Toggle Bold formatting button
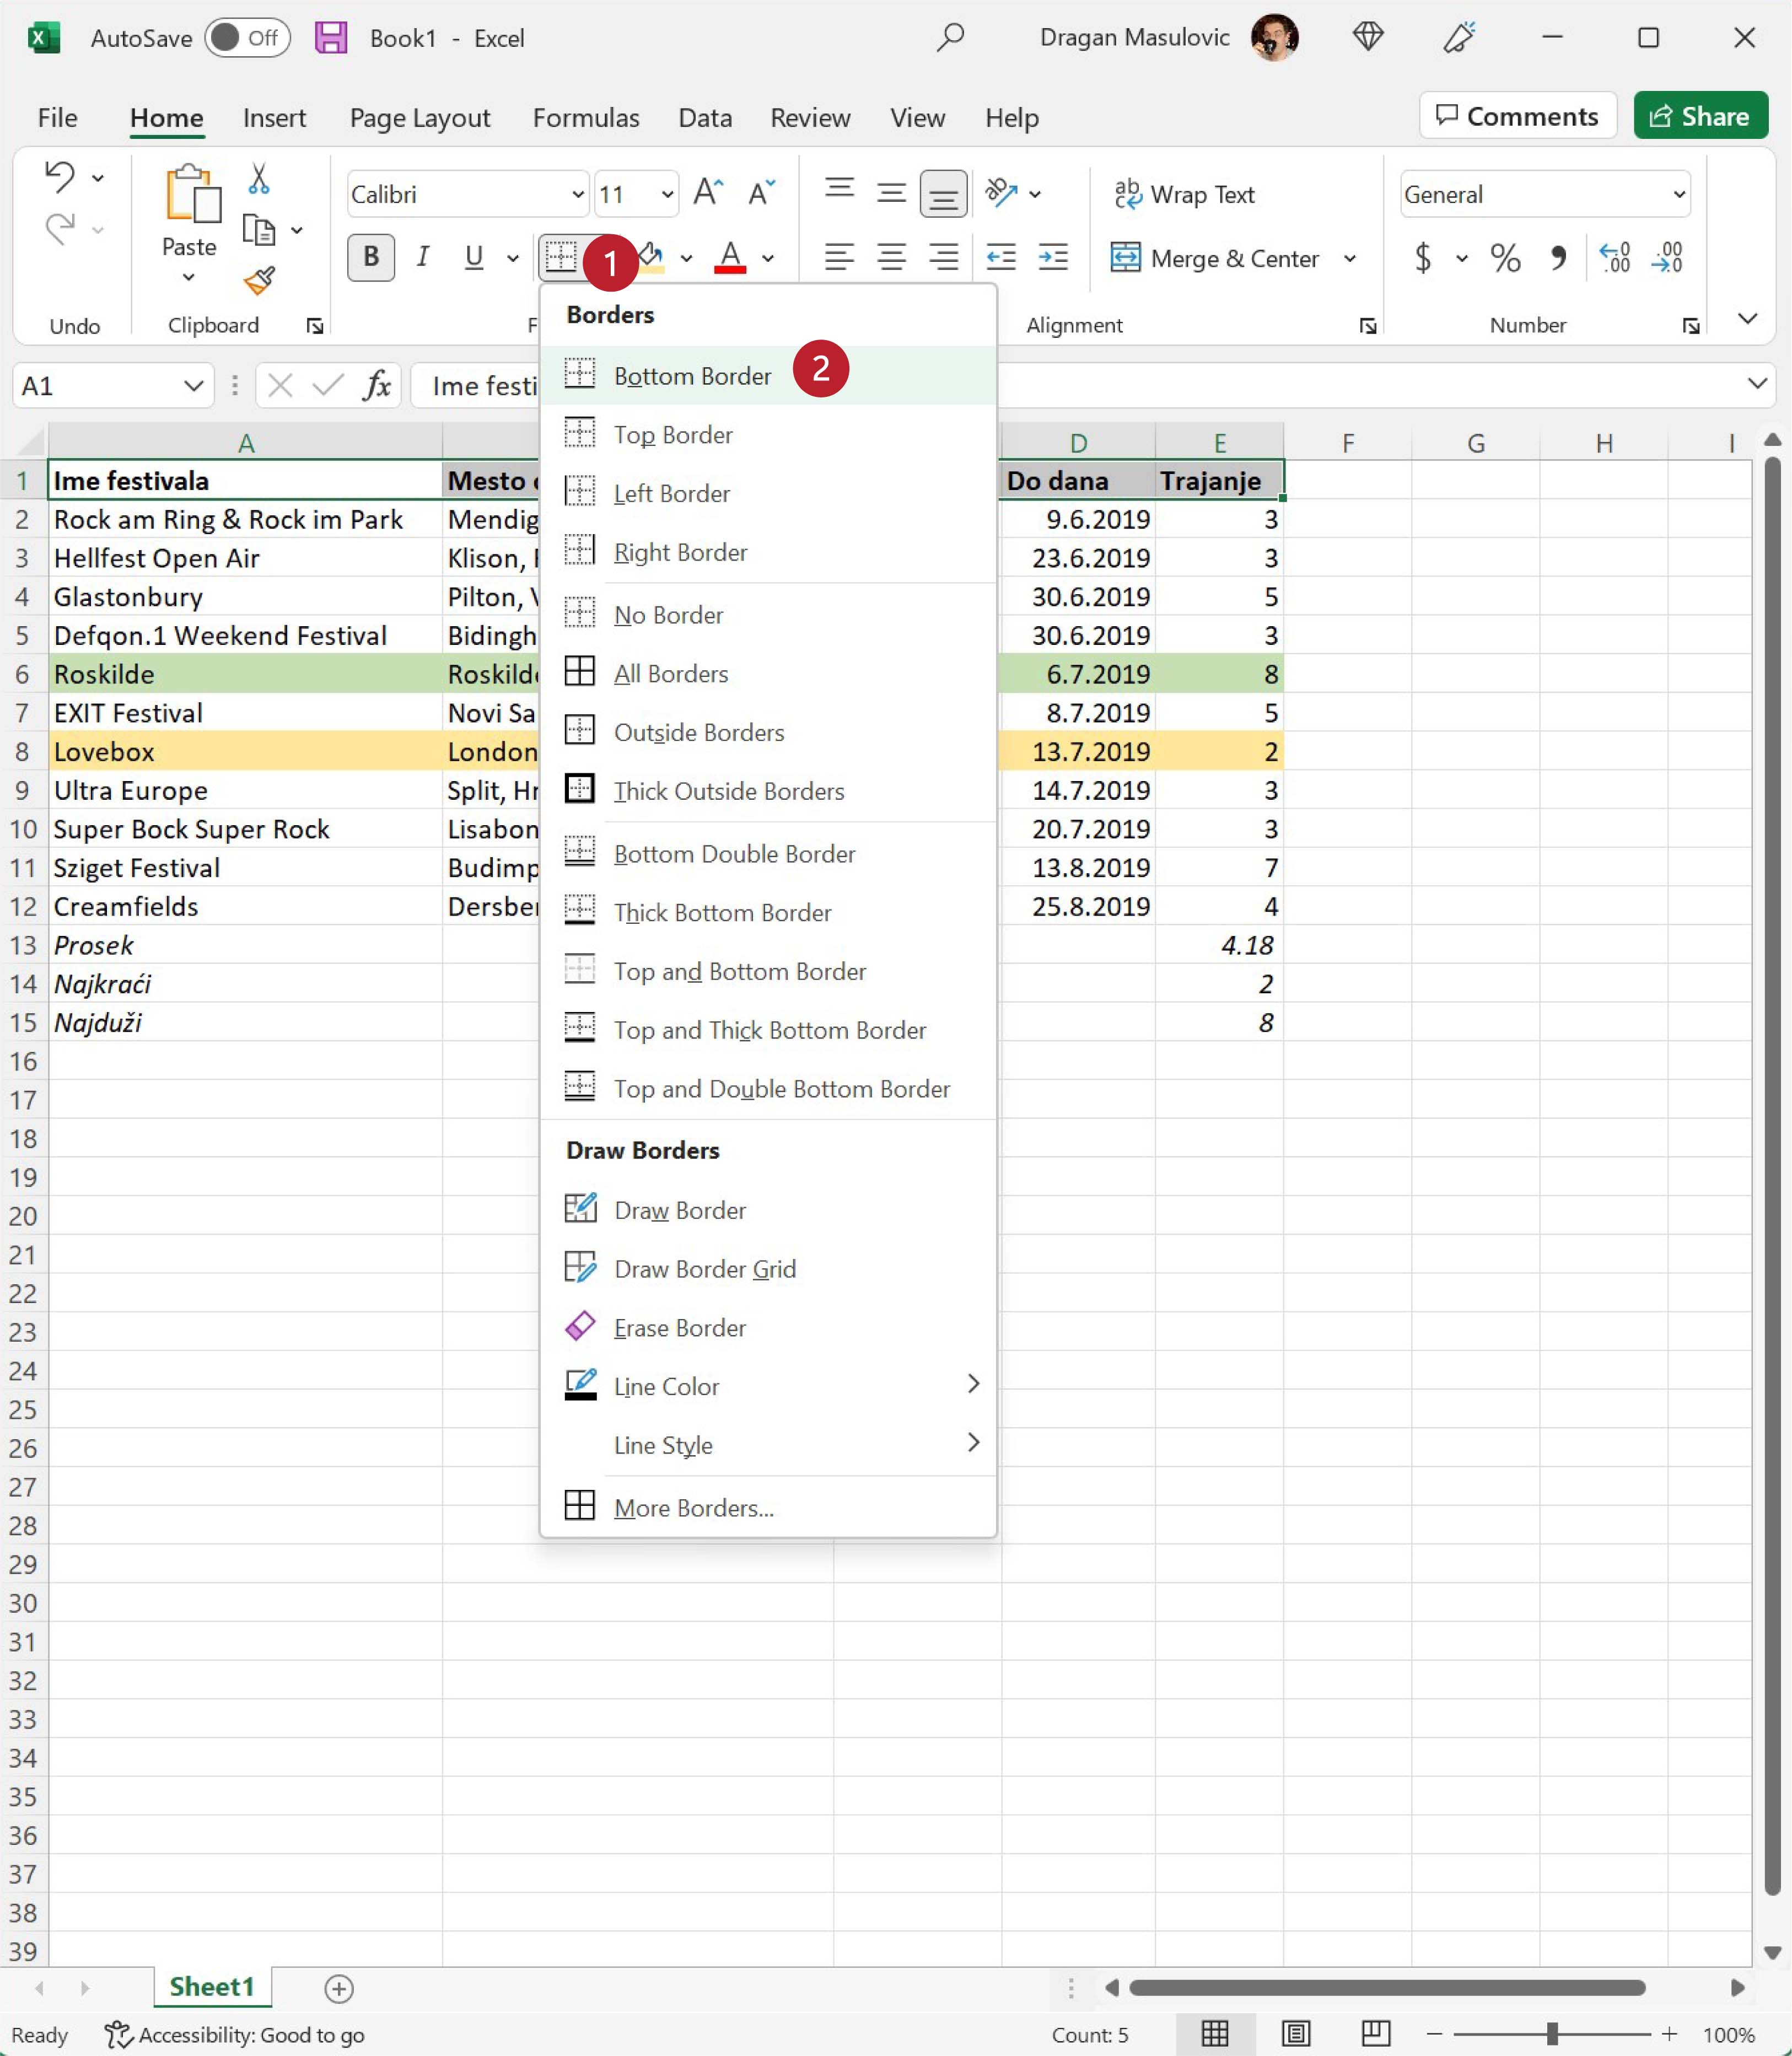 371,257
